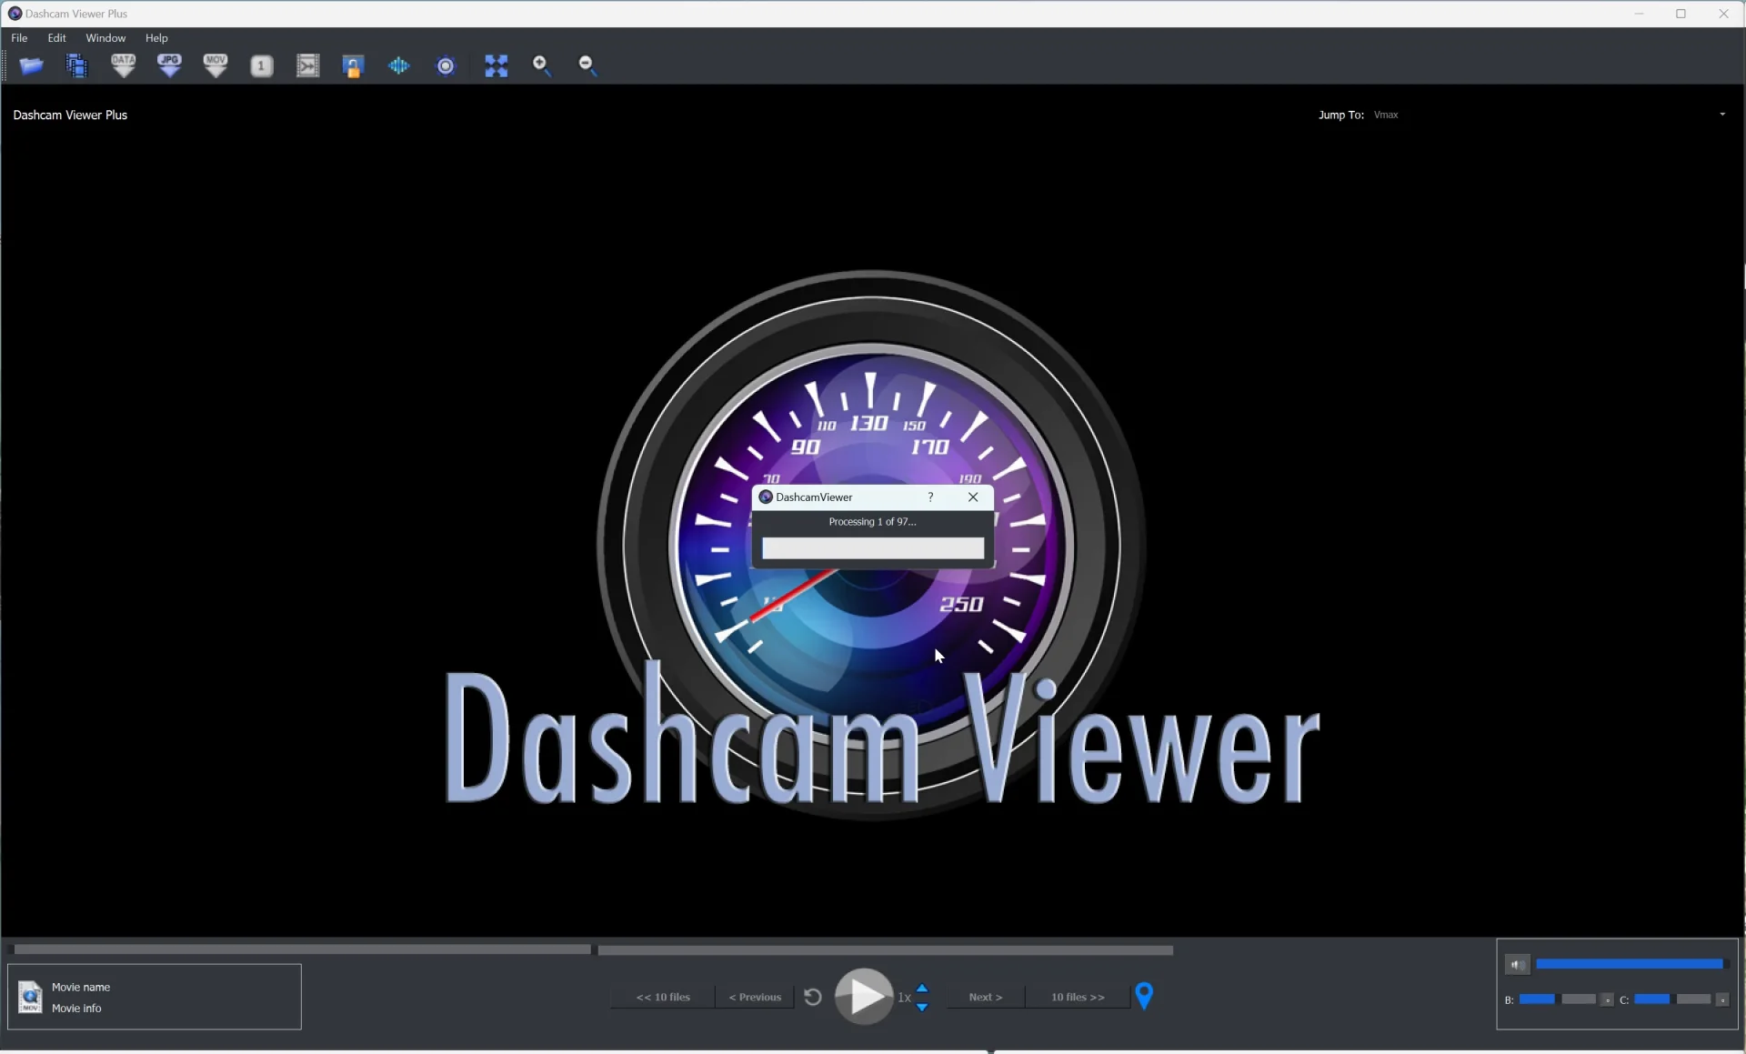The height and width of the screenshot is (1054, 1746).
Task: Enter fullscreen with the four-arrows icon
Action: (x=497, y=65)
